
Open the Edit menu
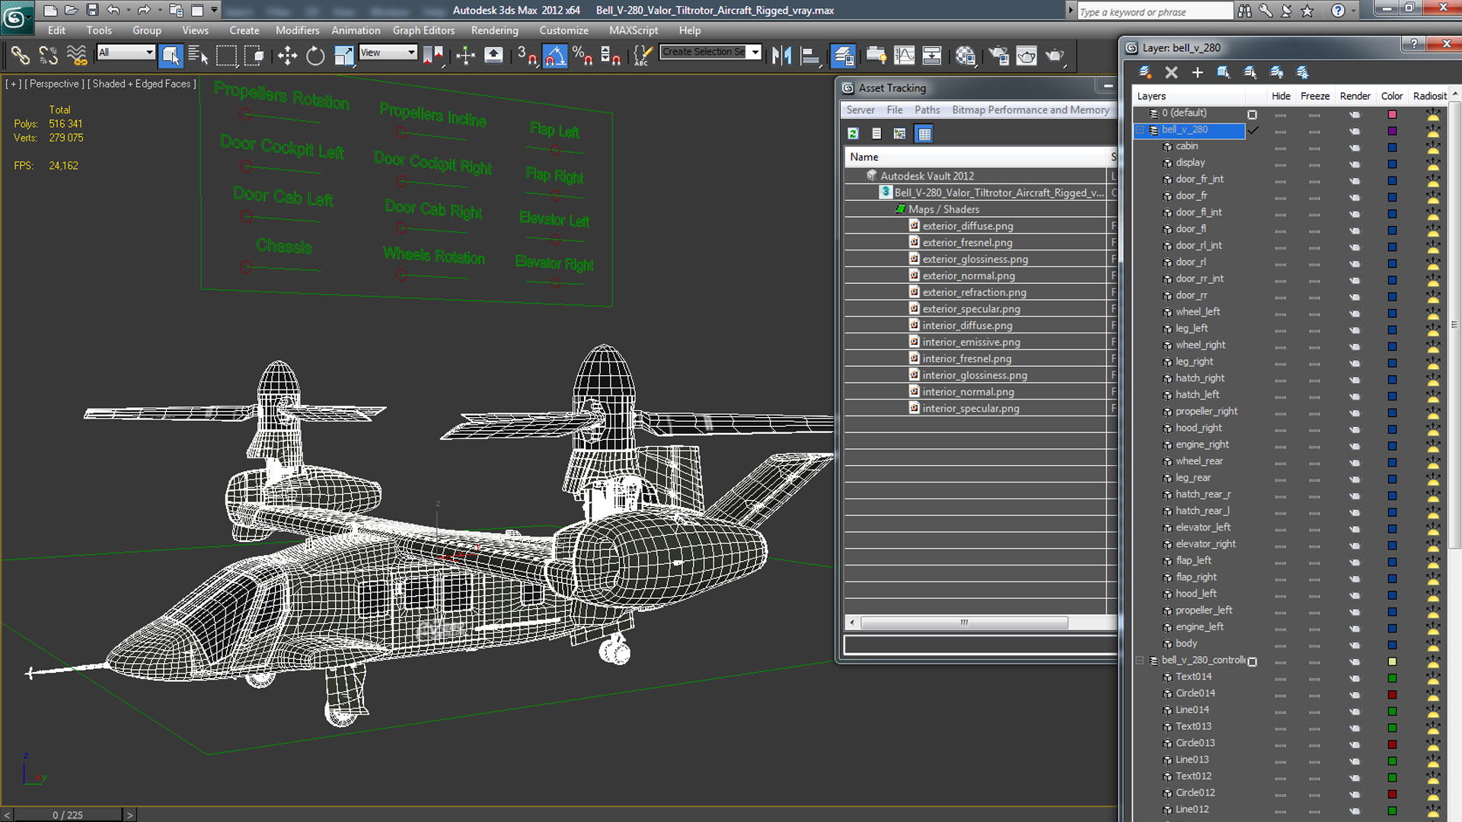tap(56, 30)
